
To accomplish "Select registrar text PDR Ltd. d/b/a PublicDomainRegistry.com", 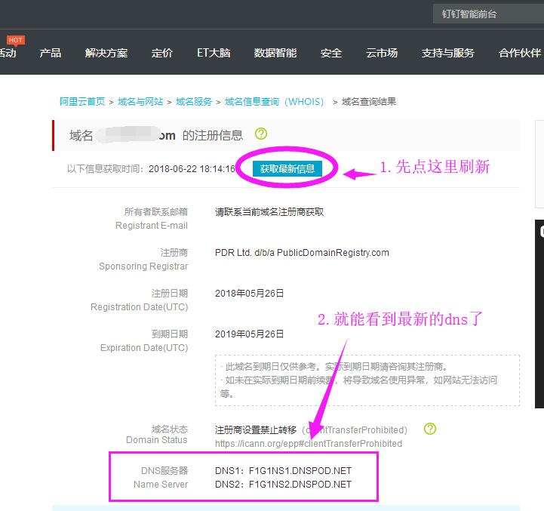I will (302, 252).
